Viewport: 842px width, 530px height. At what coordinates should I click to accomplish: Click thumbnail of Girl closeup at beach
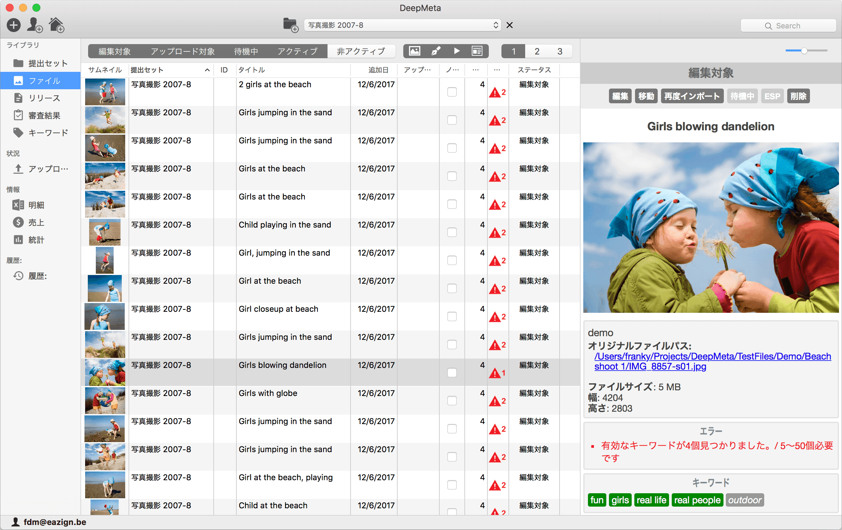pos(104,316)
